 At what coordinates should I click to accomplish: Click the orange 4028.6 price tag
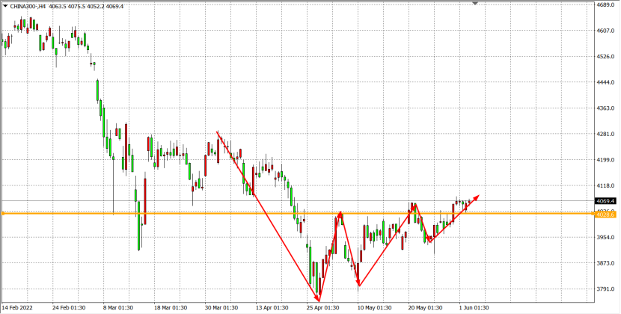pos(605,214)
